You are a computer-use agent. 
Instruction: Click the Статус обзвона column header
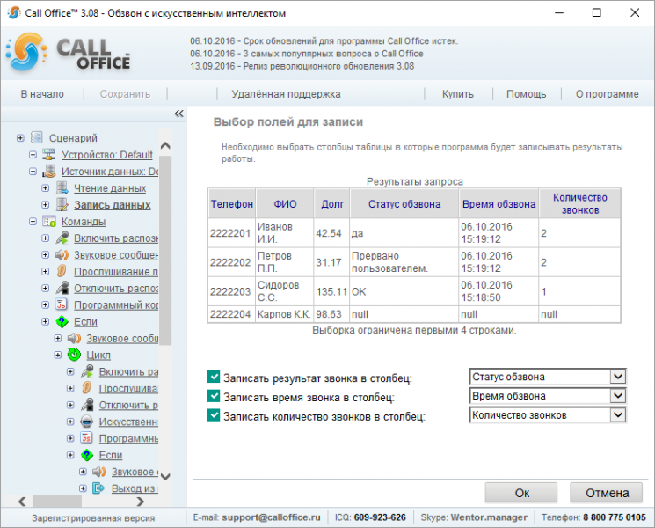pyautogui.click(x=404, y=203)
